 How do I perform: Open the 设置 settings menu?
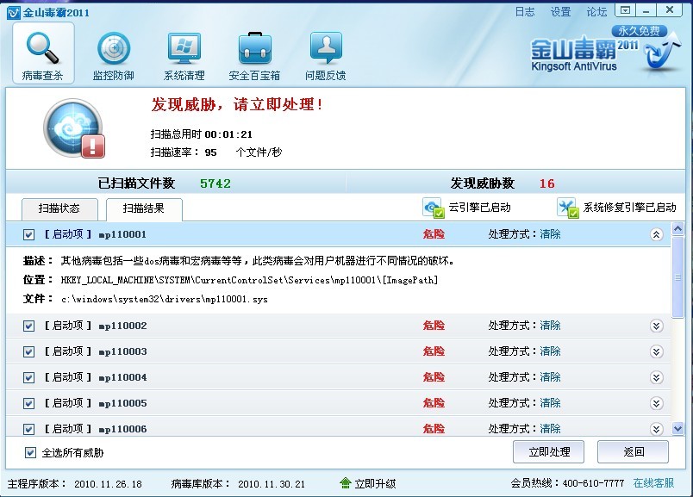pyautogui.click(x=560, y=12)
